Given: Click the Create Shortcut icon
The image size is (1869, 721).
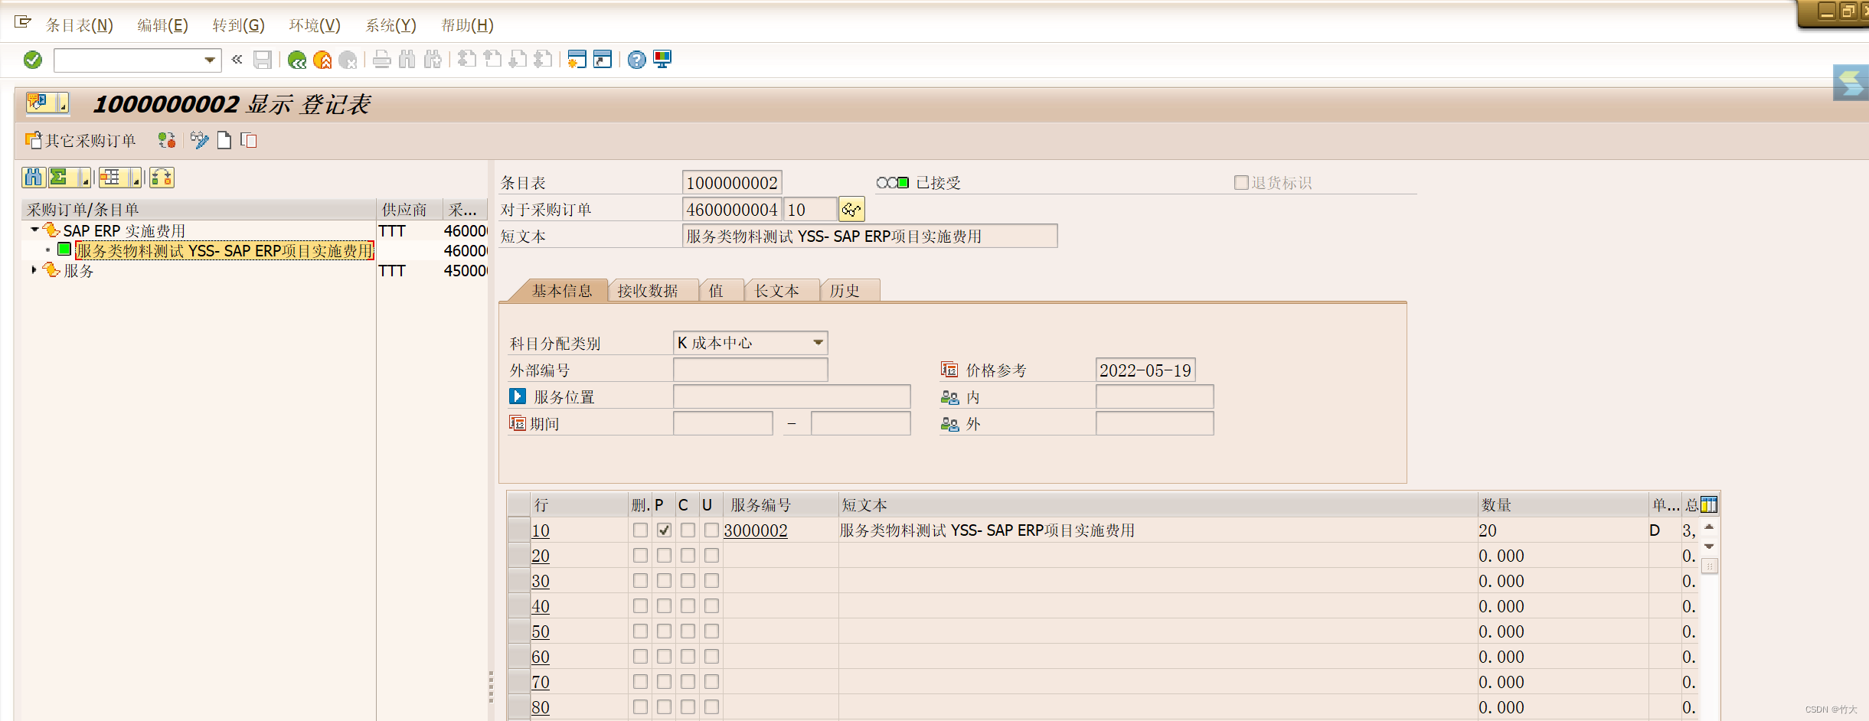Looking at the screenshot, I should (603, 60).
